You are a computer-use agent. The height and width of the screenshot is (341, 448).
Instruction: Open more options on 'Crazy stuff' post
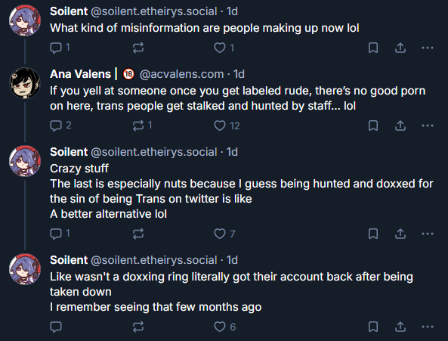click(428, 234)
